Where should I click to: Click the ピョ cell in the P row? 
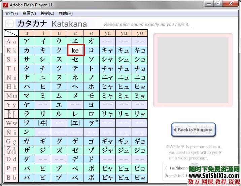tap(140, 168)
